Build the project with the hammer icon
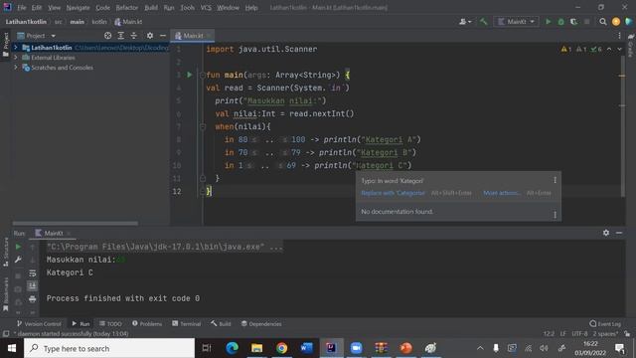This screenshot has width=636, height=358. 483,22
